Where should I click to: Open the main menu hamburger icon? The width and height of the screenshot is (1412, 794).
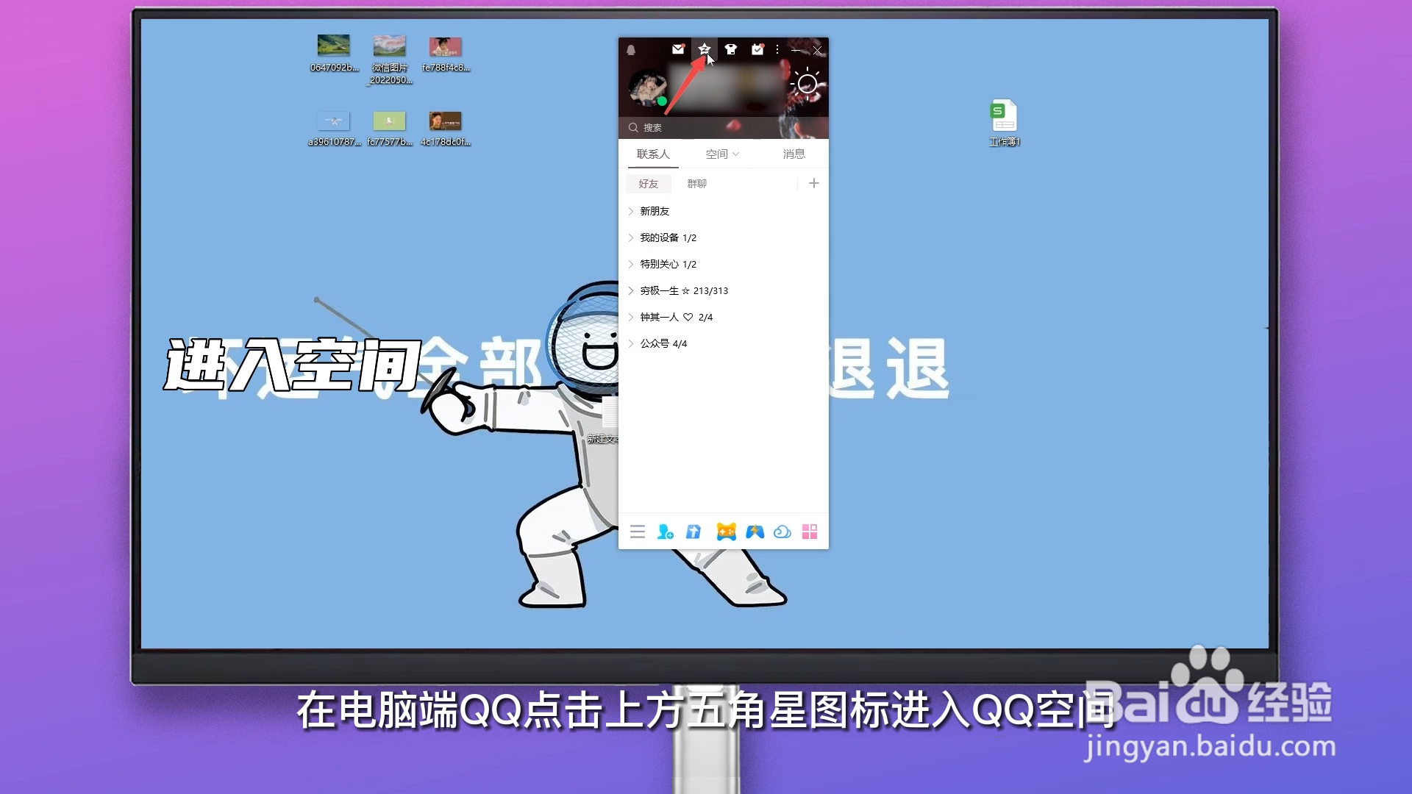638,532
